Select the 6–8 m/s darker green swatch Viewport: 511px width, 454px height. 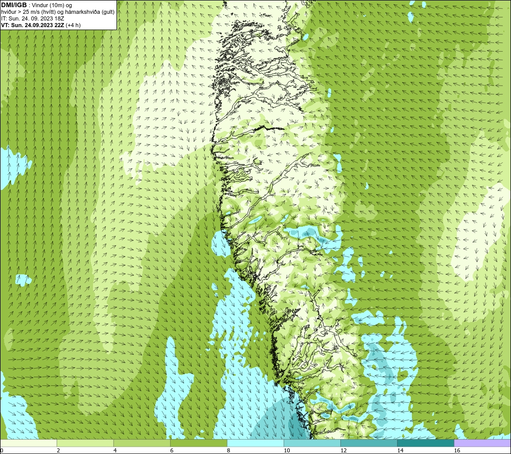(x=199, y=443)
